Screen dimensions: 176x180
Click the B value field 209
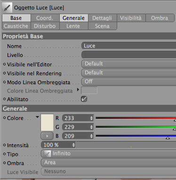coord(76,136)
